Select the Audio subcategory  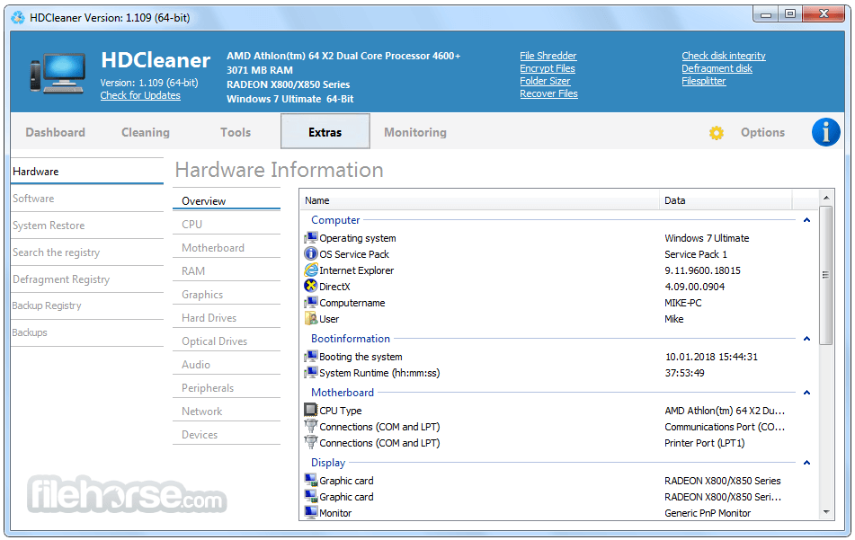[x=227, y=365]
